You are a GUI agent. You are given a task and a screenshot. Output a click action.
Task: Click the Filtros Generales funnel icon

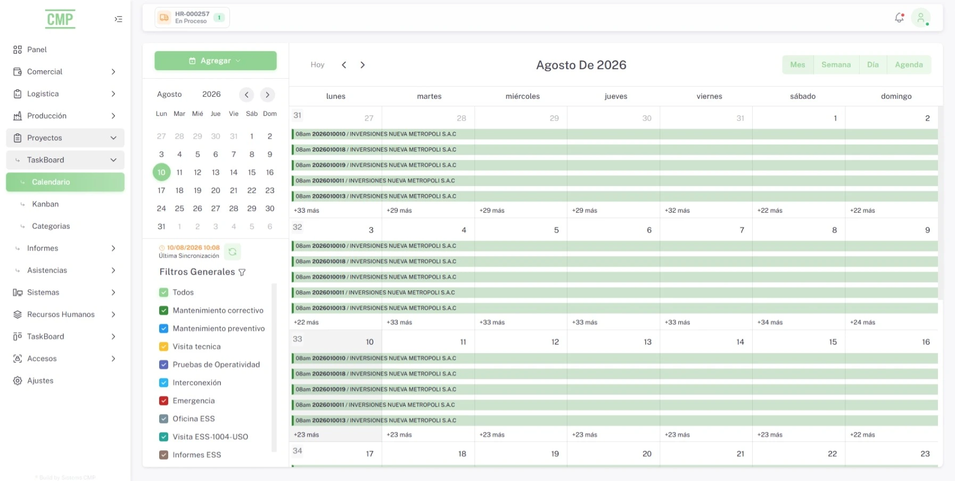pyautogui.click(x=242, y=272)
